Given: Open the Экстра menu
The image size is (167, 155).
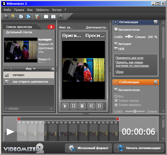Looking at the screenshot, I should pyautogui.click(x=57, y=10).
